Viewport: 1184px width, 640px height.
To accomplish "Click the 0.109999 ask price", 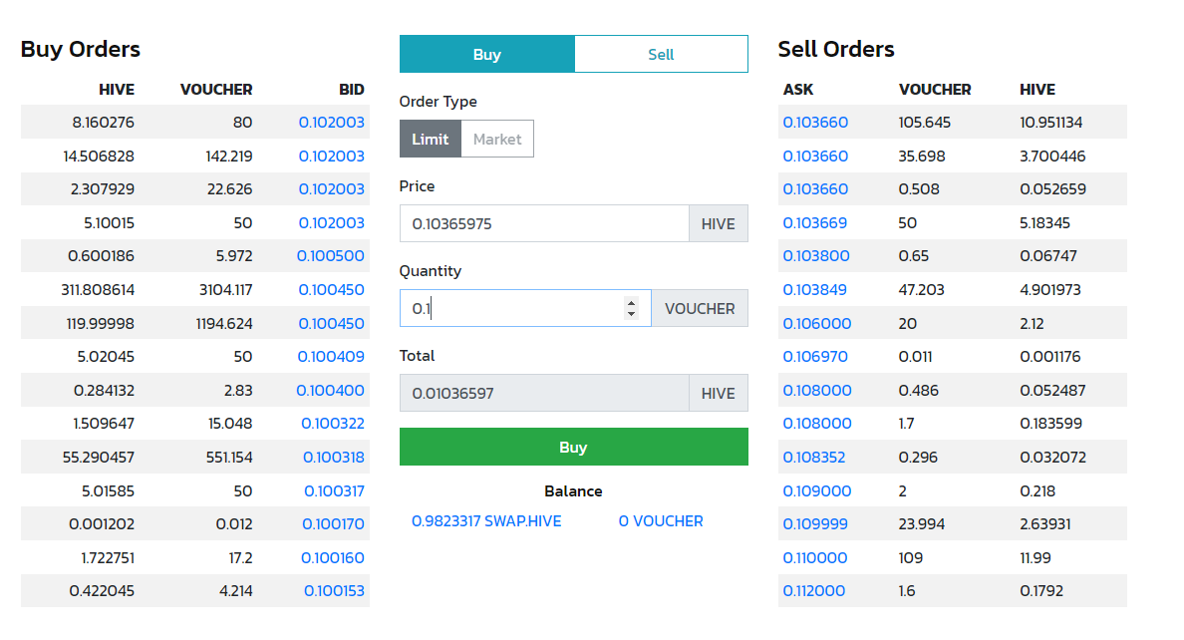I will (x=815, y=524).
